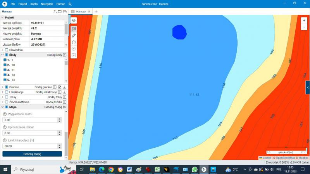
Task: Open the Narzędzia menu
Action: pos(47,3)
